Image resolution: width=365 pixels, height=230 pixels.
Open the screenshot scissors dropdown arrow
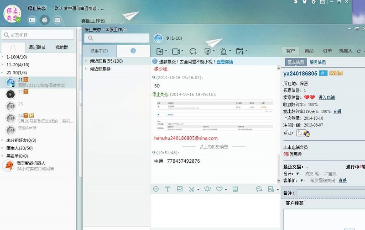[198, 189]
